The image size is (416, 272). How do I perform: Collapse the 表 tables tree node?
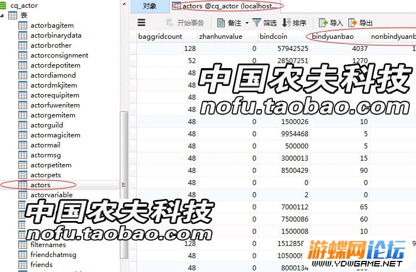point(2,16)
